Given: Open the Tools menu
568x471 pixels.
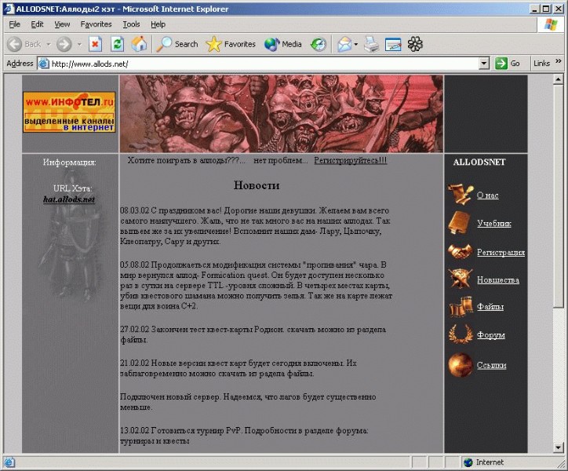Looking at the screenshot, I should point(131,24).
